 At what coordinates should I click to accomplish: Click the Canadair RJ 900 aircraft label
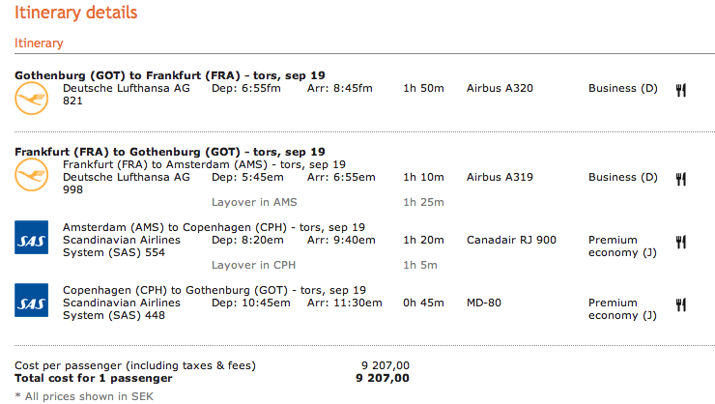pos(511,240)
